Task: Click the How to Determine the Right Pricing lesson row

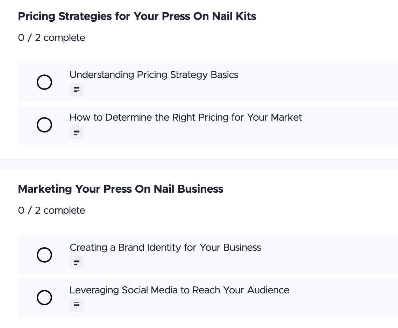Action: pyautogui.click(x=186, y=117)
